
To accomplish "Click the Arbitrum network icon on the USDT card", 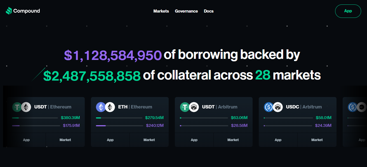I will (x=194, y=107).
